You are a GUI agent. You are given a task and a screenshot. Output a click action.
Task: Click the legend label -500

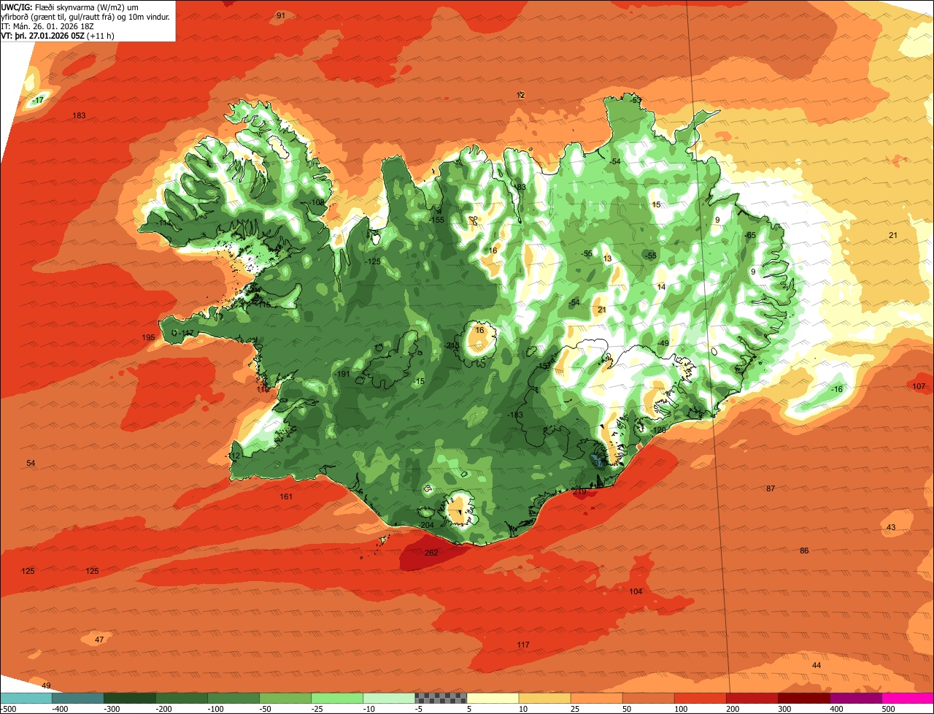point(8,709)
